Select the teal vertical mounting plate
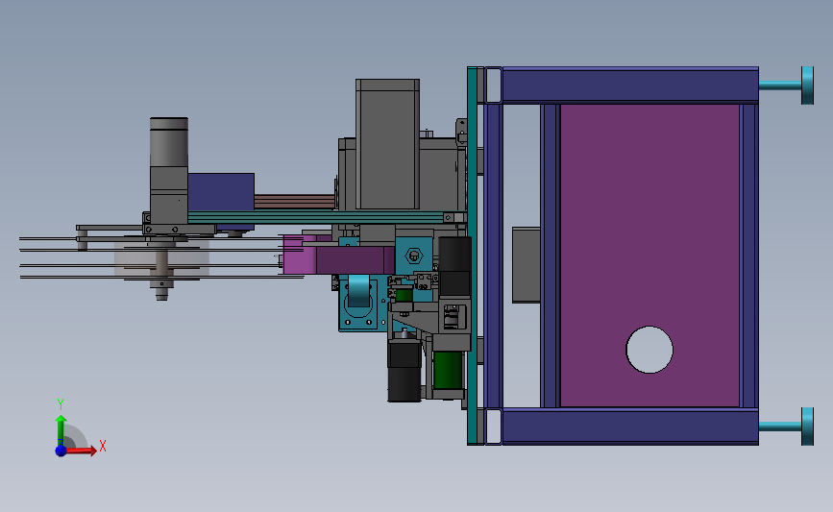Screen dimensions: 833x512 [x=472, y=256]
